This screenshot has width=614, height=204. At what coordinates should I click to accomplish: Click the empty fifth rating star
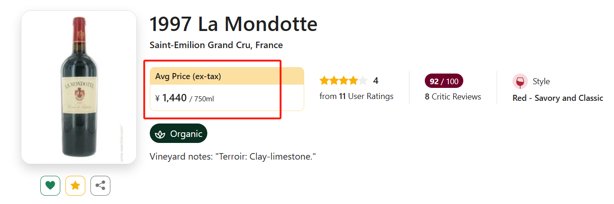tap(363, 81)
